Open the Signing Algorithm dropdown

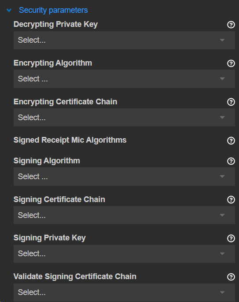coord(124,177)
